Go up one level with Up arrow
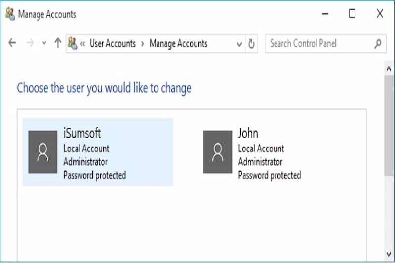395x263 pixels. (57, 43)
